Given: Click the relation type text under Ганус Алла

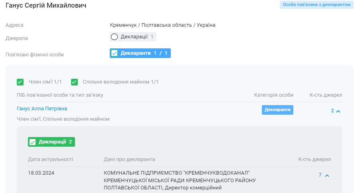Looking at the screenshot, I should pos(63,119).
